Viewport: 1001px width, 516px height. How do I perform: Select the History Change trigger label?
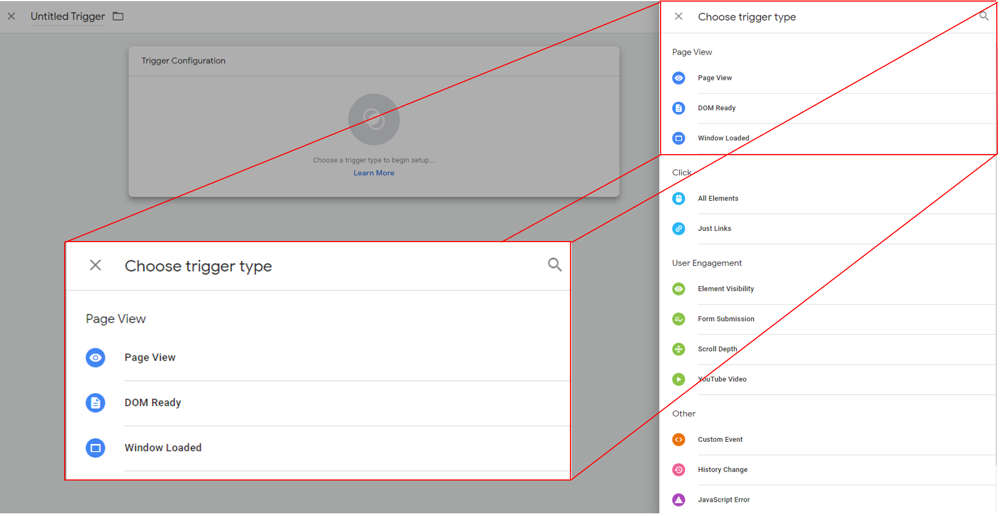coord(723,470)
